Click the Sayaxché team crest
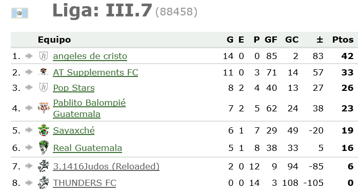The height and width of the screenshot is (192, 358). (44, 130)
